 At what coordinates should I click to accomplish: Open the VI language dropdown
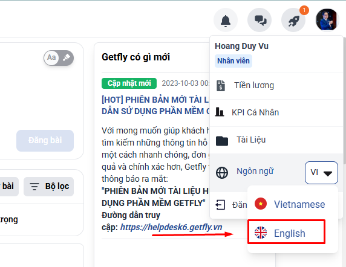pyautogui.click(x=321, y=173)
